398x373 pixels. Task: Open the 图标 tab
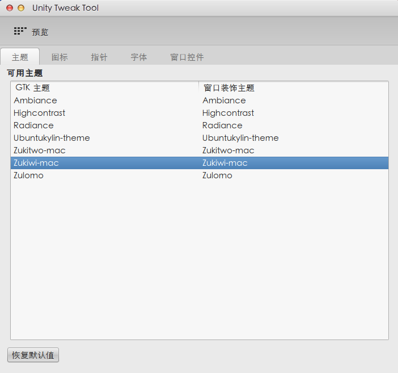coord(60,57)
